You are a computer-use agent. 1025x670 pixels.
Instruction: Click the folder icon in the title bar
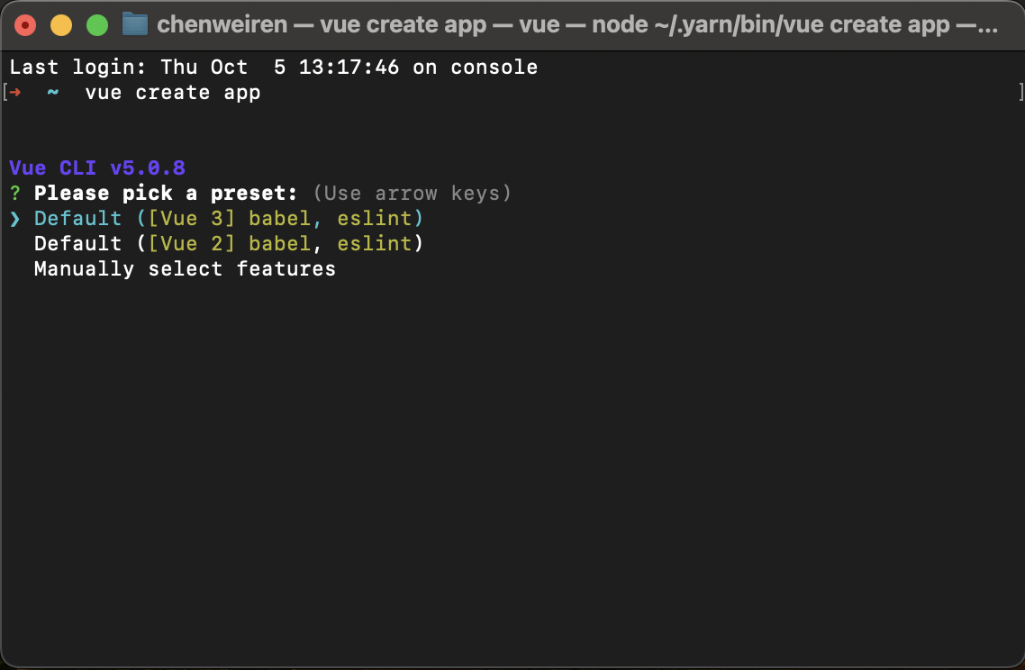[x=134, y=23]
